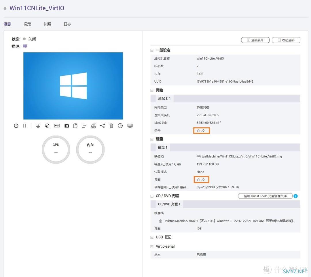Collapse the CD / DVD 光驱 section
Screen dimensions: 311x277
pos(152,196)
